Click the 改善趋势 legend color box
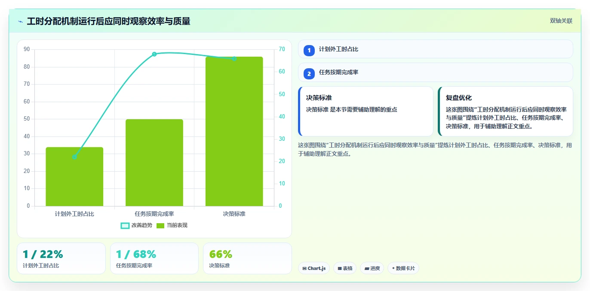 (125, 226)
